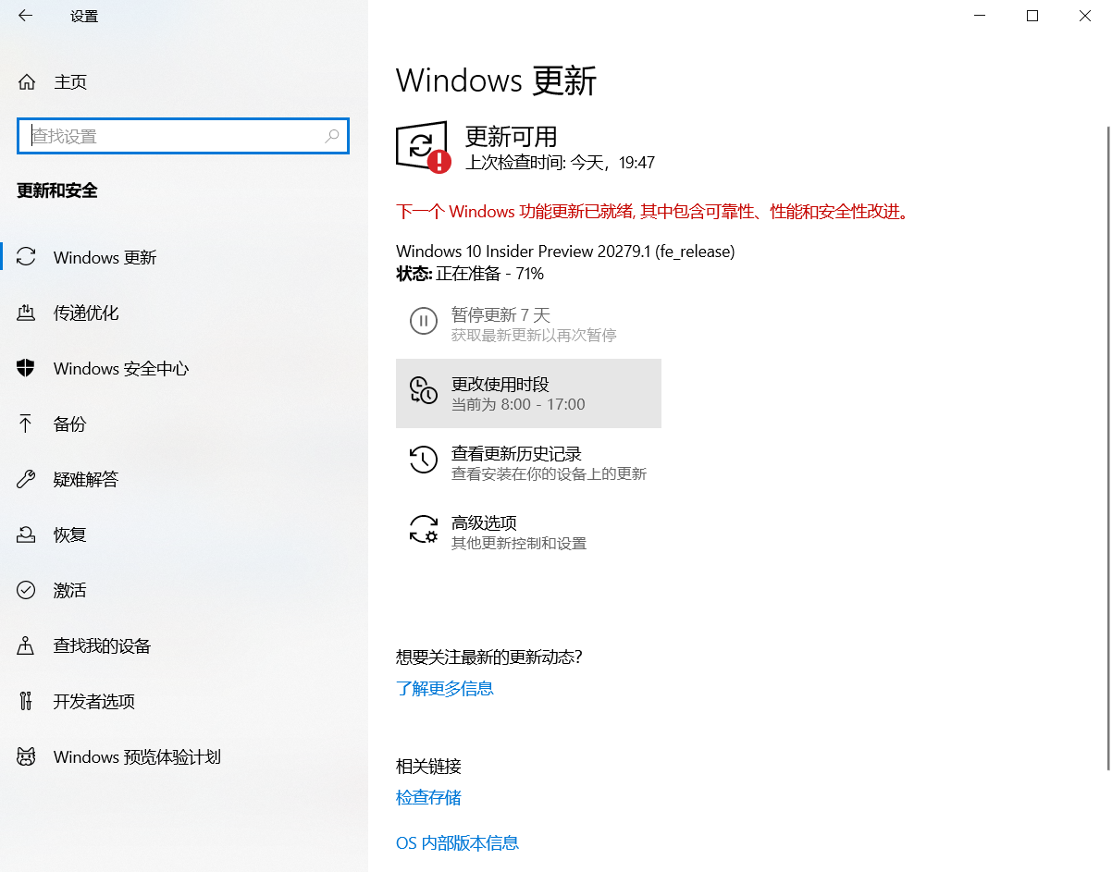Screen dimensions: 1112x872
Task: Click the red 功能更新已就绪 message
Action: 654,212
